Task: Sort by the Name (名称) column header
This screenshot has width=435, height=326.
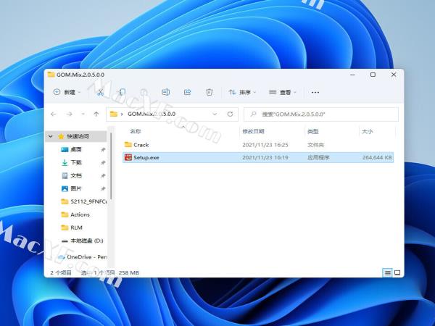Action: (x=136, y=131)
